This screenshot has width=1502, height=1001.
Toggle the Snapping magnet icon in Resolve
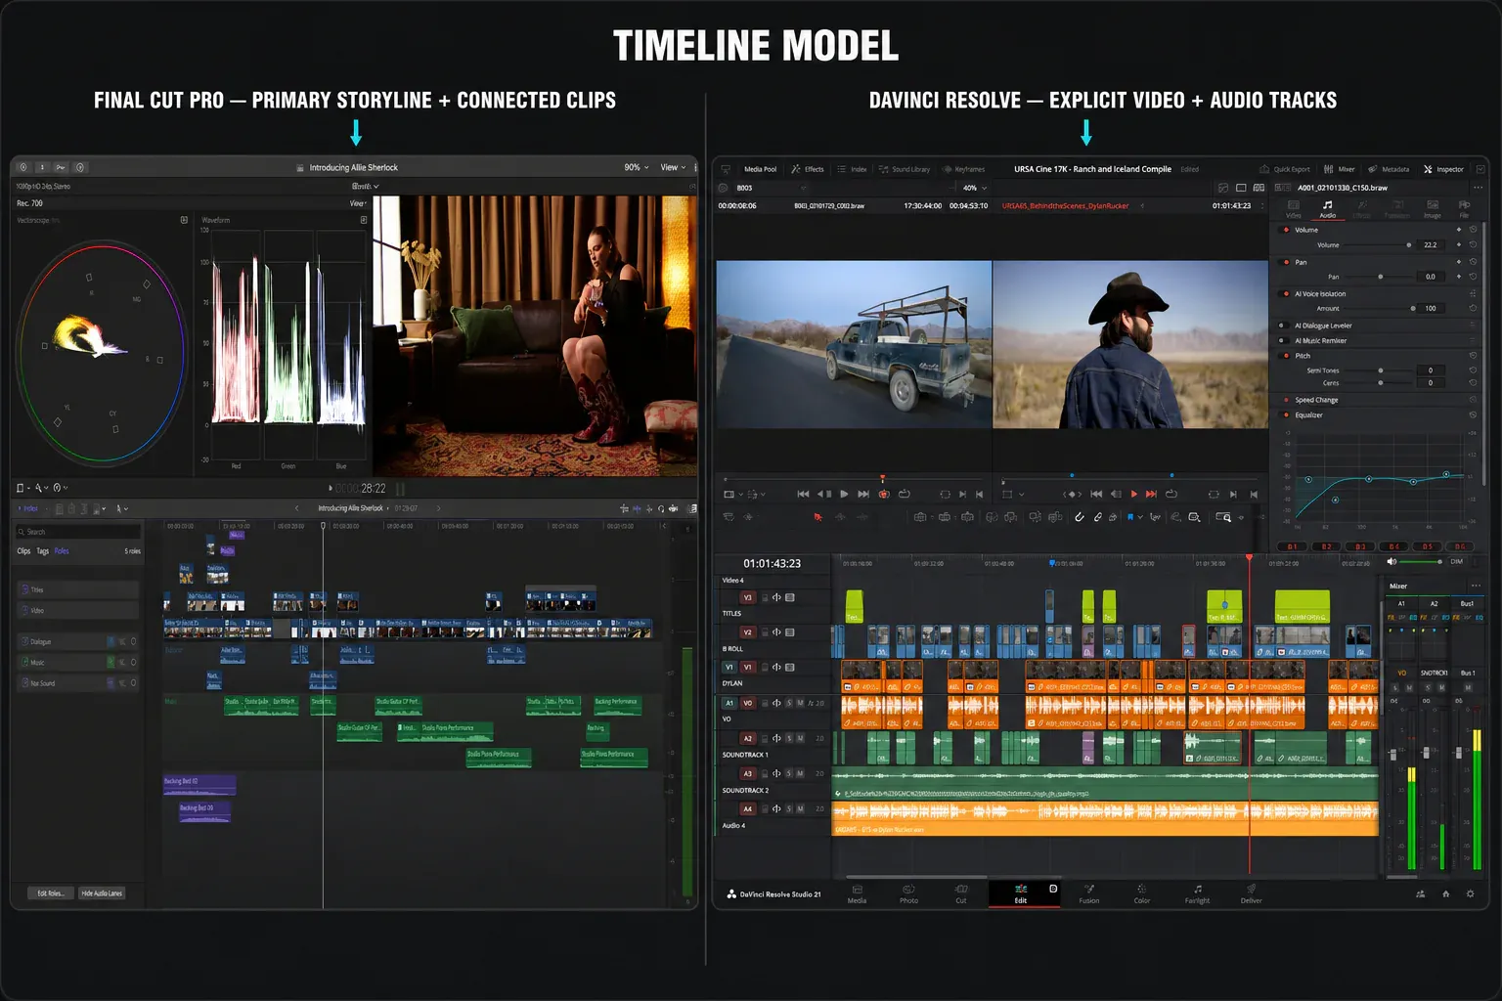pyautogui.click(x=1080, y=517)
